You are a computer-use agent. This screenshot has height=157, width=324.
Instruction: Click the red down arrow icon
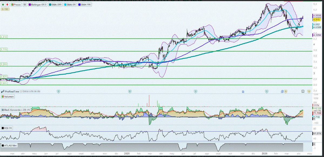tap(7, 5)
